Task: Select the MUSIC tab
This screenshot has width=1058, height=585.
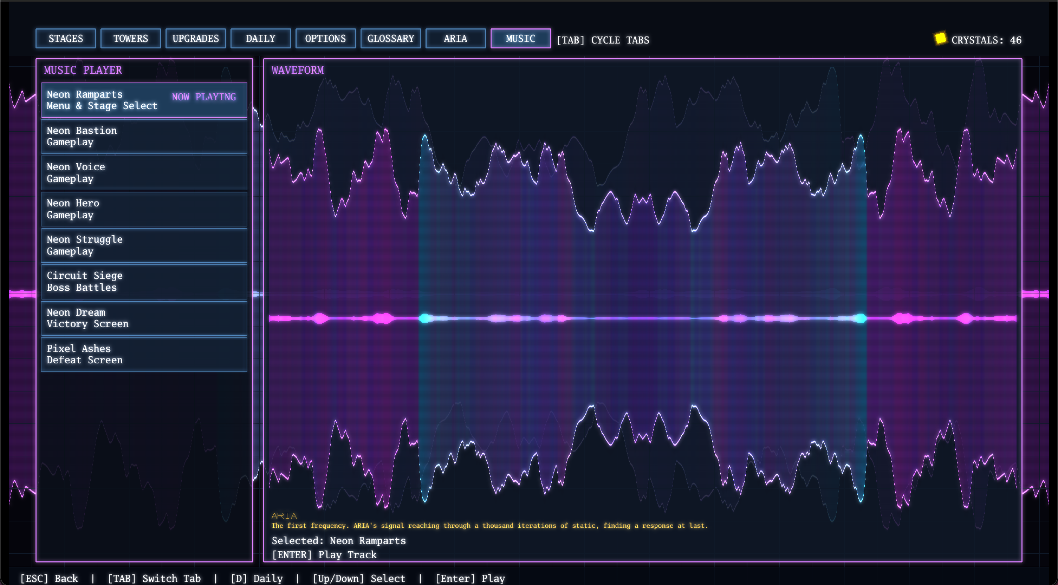Action: [520, 39]
